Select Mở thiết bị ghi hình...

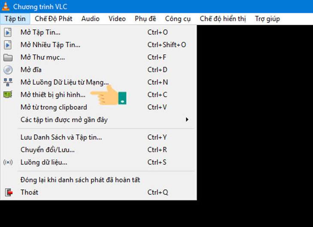(99, 95)
